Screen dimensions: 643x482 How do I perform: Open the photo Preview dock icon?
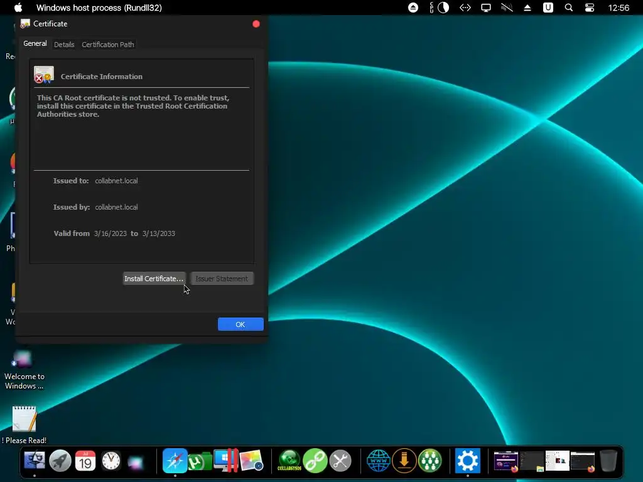click(251, 461)
